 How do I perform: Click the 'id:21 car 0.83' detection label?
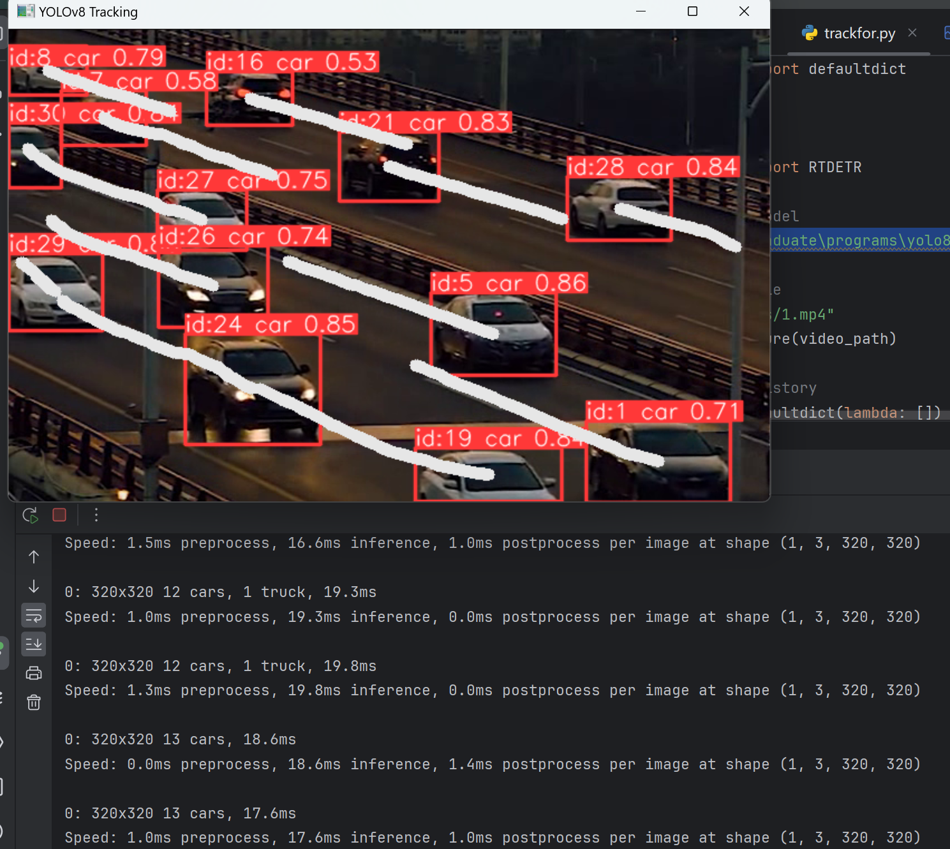point(426,122)
